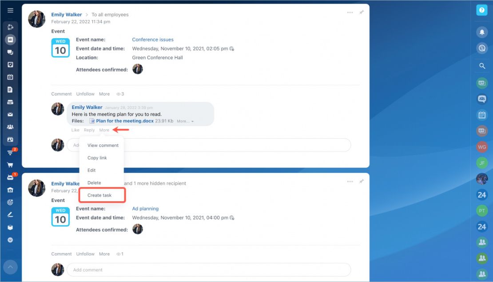The image size is (493, 282).
Task: Open the WG contact avatar in the right panel
Action: click(x=482, y=147)
